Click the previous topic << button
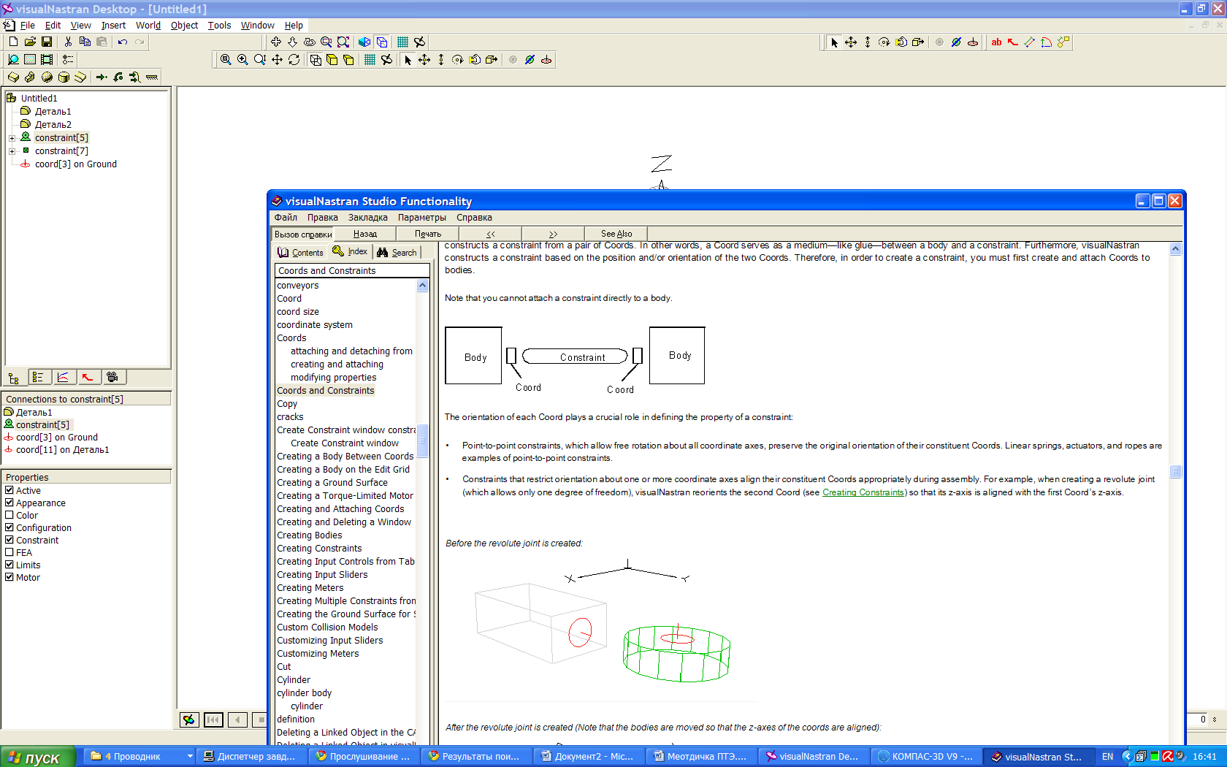Viewport: 1227px width, 767px height. coord(491,234)
